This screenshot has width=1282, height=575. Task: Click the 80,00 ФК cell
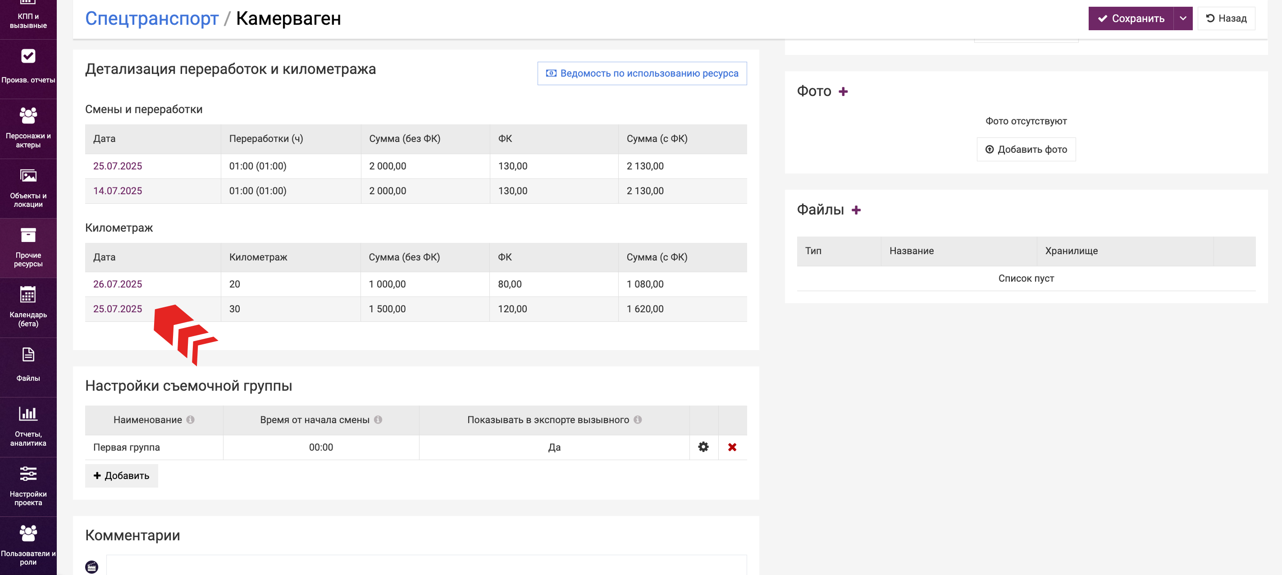[554, 284]
